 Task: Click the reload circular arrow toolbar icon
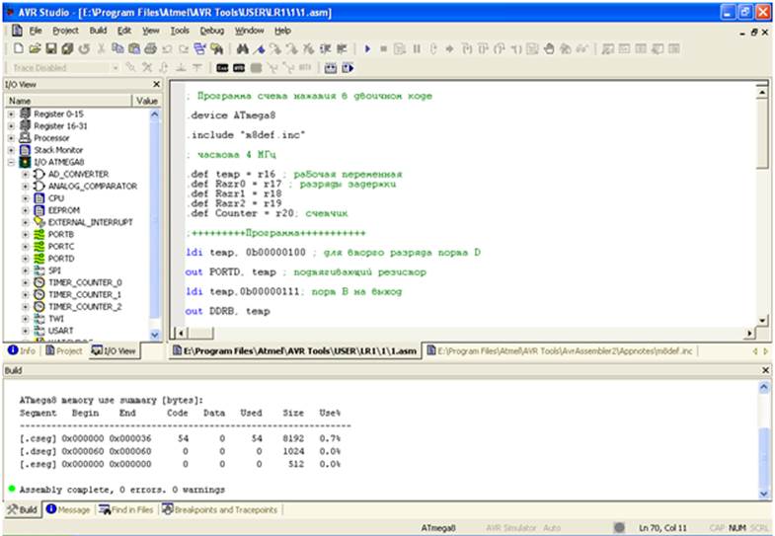click(84, 48)
